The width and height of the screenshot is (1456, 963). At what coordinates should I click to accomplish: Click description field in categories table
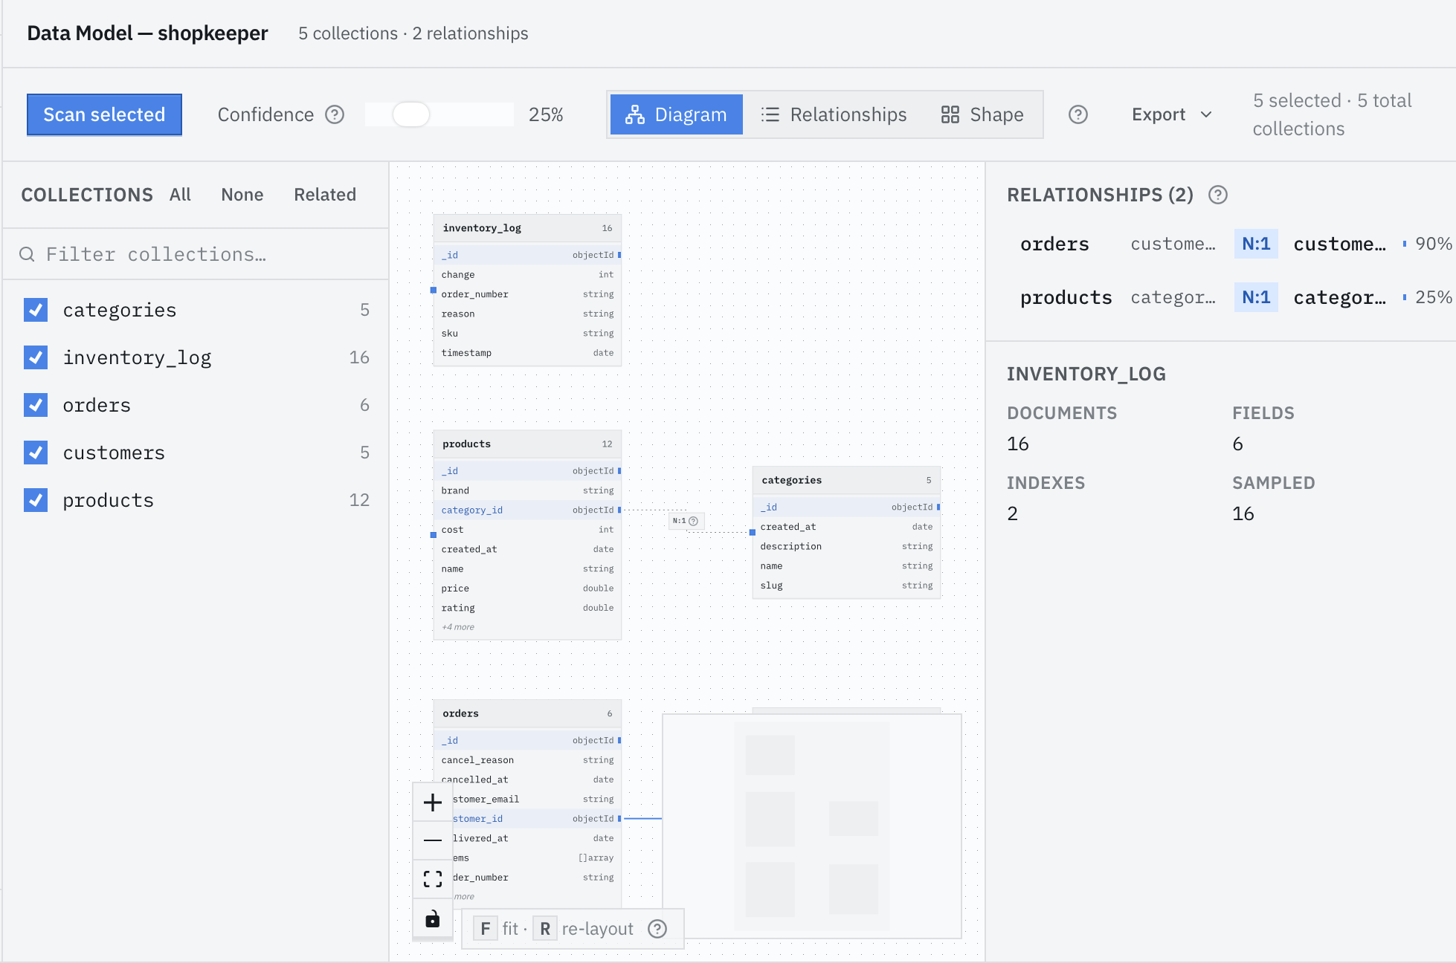click(846, 546)
